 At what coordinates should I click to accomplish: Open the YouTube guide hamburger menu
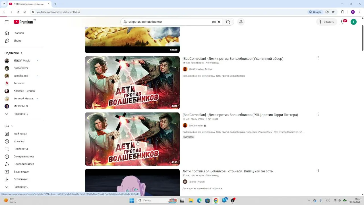point(7,22)
